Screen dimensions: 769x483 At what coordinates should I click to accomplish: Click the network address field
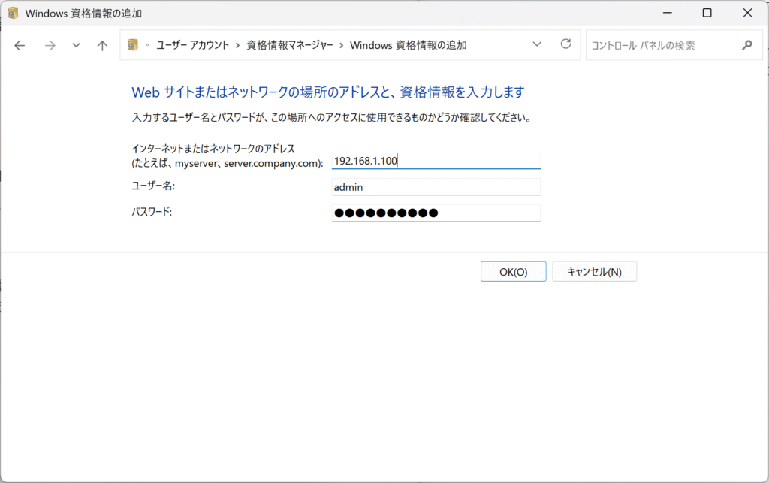pyautogui.click(x=436, y=161)
